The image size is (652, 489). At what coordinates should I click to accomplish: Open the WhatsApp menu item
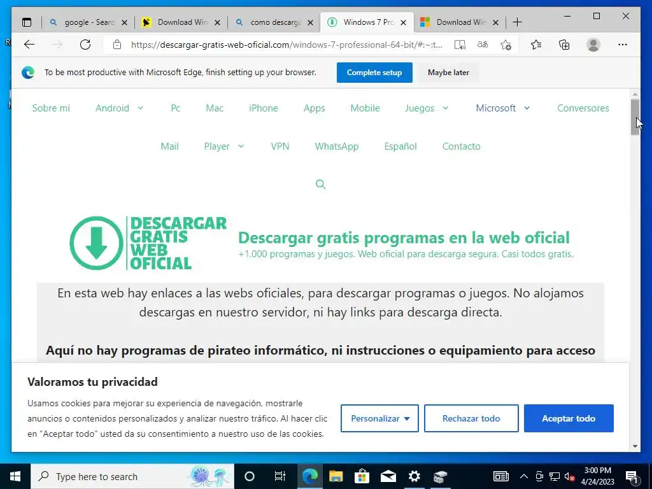(336, 146)
